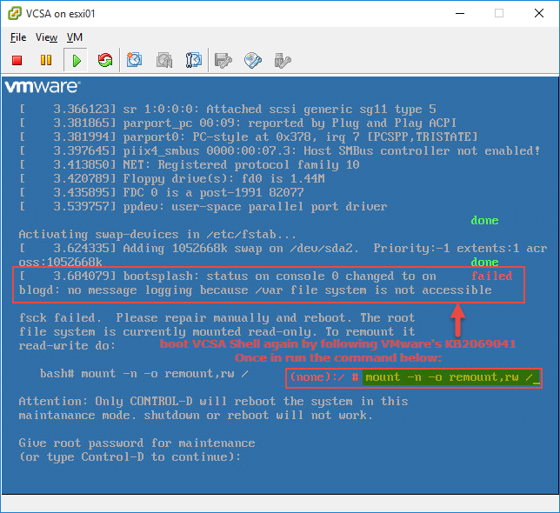Revert to snapshot with the grayed clock icon
The image size is (560, 513).
point(164,60)
